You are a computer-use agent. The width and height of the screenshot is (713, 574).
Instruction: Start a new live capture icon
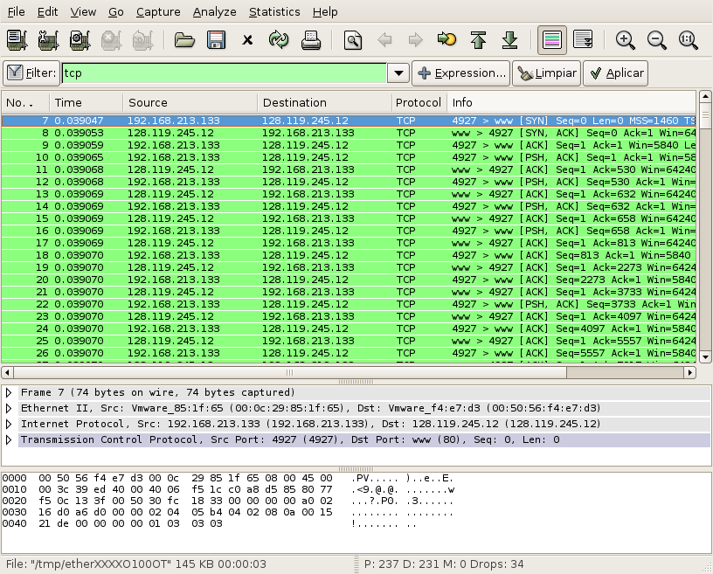click(x=80, y=40)
